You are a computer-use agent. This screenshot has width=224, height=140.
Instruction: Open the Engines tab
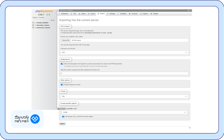click(144, 14)
